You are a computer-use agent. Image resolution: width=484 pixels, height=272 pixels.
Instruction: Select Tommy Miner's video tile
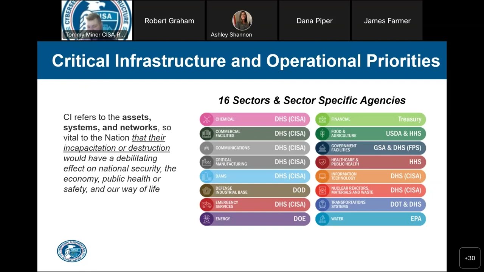coord(97,20)
